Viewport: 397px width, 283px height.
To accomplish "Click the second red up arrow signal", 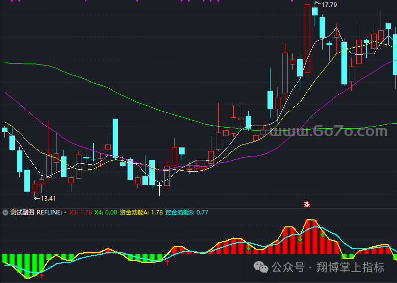I will (x=167, y=262).
